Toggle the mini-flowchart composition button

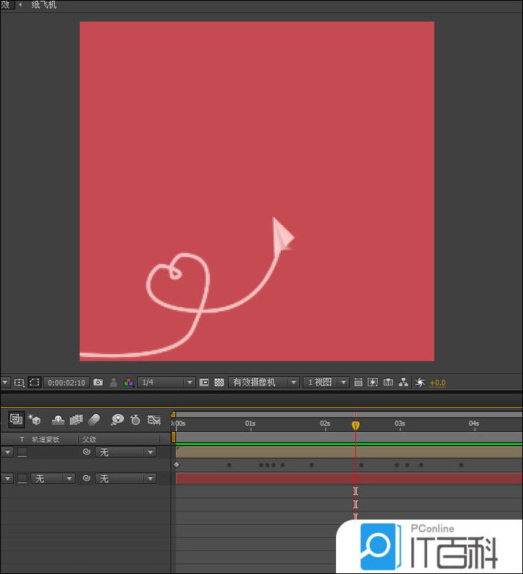(x=16, y=420)
